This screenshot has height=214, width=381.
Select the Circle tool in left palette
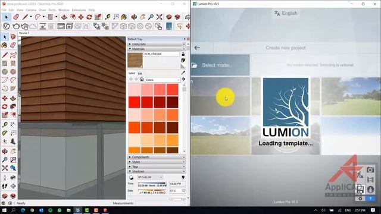tap(5, 71)
